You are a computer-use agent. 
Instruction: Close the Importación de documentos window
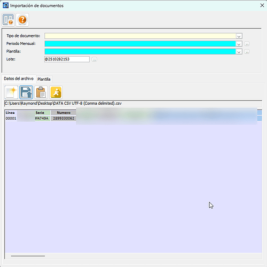pos(262,5)
